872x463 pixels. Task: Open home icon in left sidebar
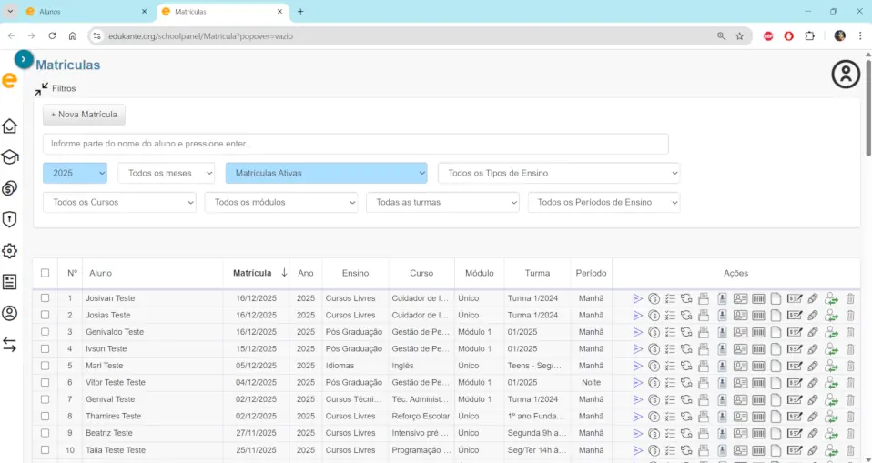click(10, 126)
